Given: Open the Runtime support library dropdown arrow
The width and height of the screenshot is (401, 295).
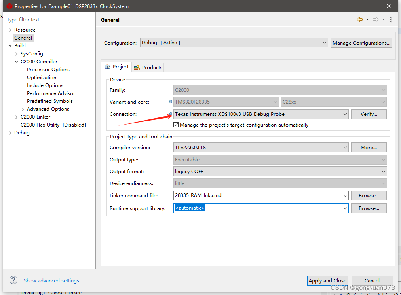Looking at the screenshot, I should pos(345,208).
